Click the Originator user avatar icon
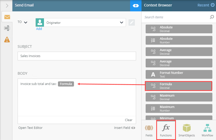Screen dimensions: 216x140 40,22
